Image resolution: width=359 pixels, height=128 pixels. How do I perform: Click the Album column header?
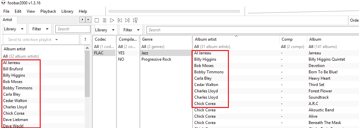[x=333, y=39]
